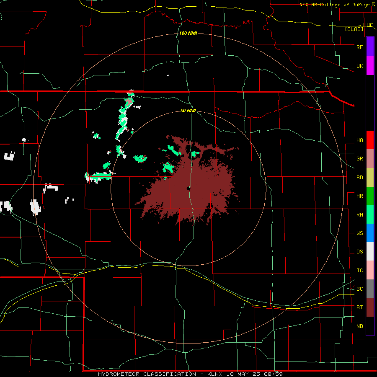Click the IC legend label
Image resolution: width=377 pixels, height=377 pixels.
(x=359, y=271)
